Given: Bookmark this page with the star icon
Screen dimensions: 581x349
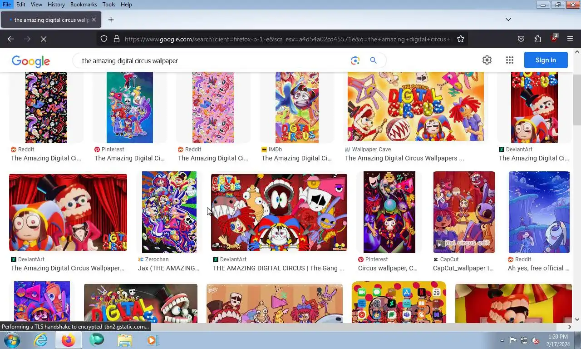Looking at the screenshot, I should (x=461, y=39).
